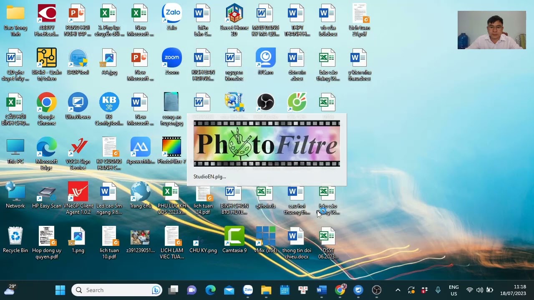Open the clock and date panel

click(514, 290)
